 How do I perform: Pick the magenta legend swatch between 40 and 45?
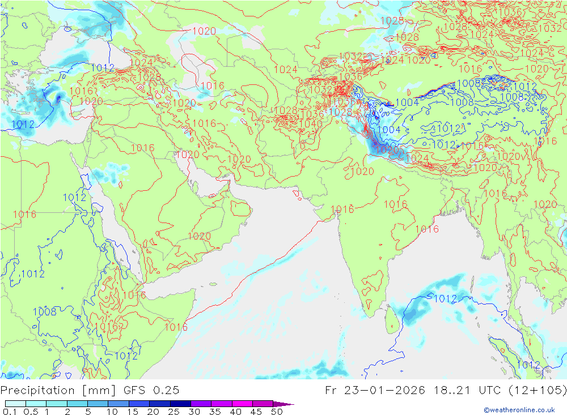pyautogui.click(x=242, y=404)
